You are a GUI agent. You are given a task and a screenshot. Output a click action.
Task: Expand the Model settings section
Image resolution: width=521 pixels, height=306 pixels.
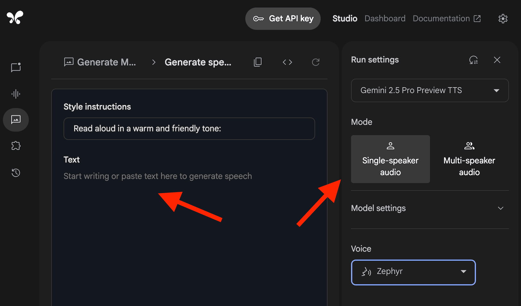point(430,208)
